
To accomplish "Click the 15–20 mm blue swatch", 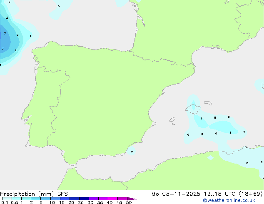I will (x=65, y=199).
